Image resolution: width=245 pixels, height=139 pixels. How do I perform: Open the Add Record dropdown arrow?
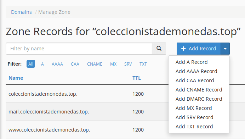pyautogui.click(x=225, y=49)
